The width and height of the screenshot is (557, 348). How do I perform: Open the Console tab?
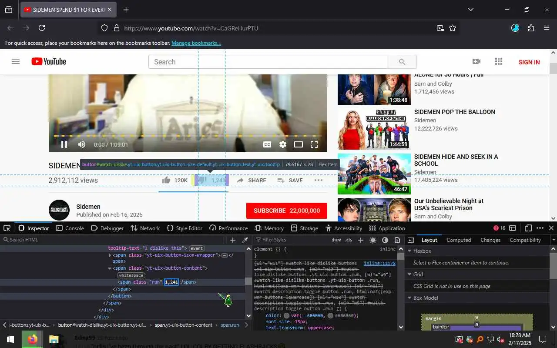click(x=70, y=228)
